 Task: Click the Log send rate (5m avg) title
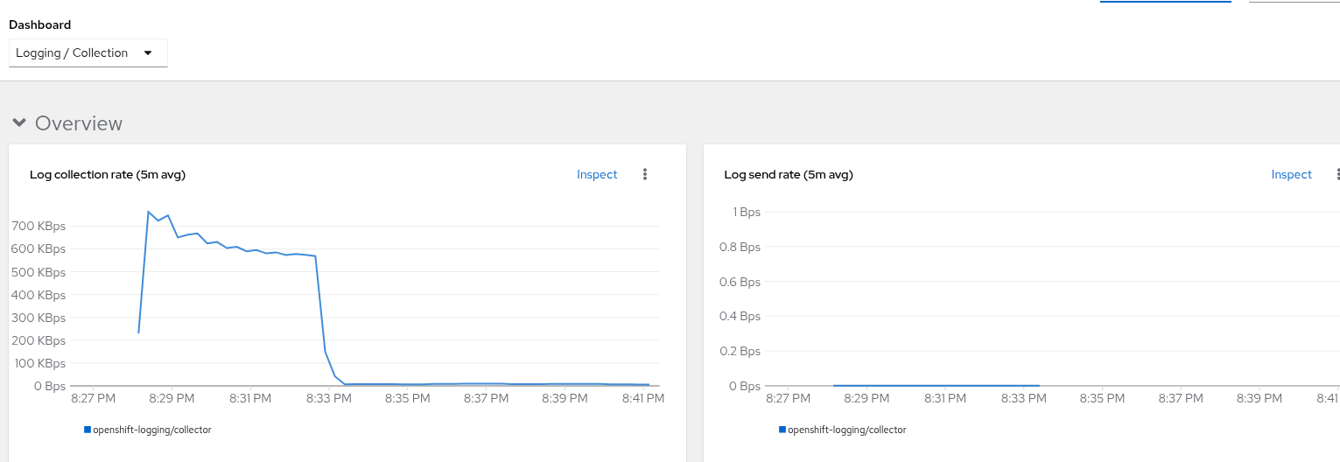(x=789, y=174)
